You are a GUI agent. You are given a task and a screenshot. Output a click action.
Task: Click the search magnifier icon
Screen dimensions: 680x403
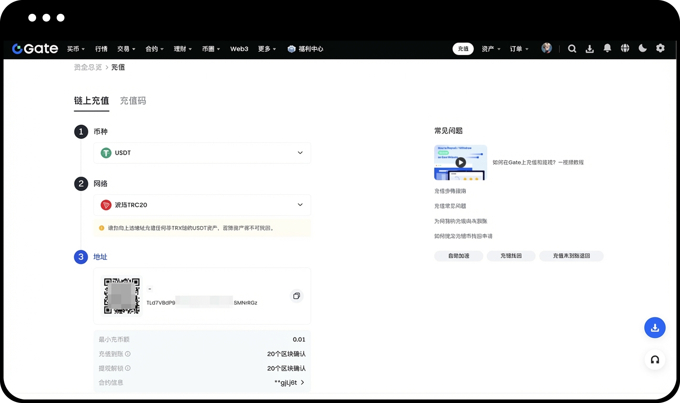[572, 49]
